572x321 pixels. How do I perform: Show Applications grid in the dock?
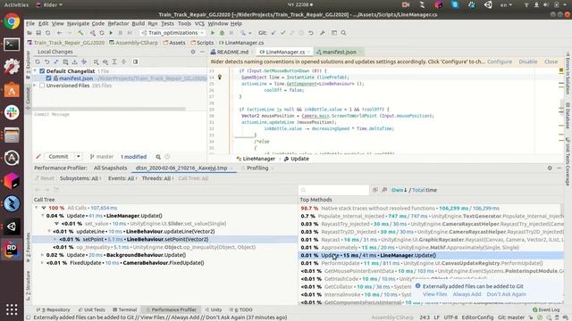coord(12,309)
